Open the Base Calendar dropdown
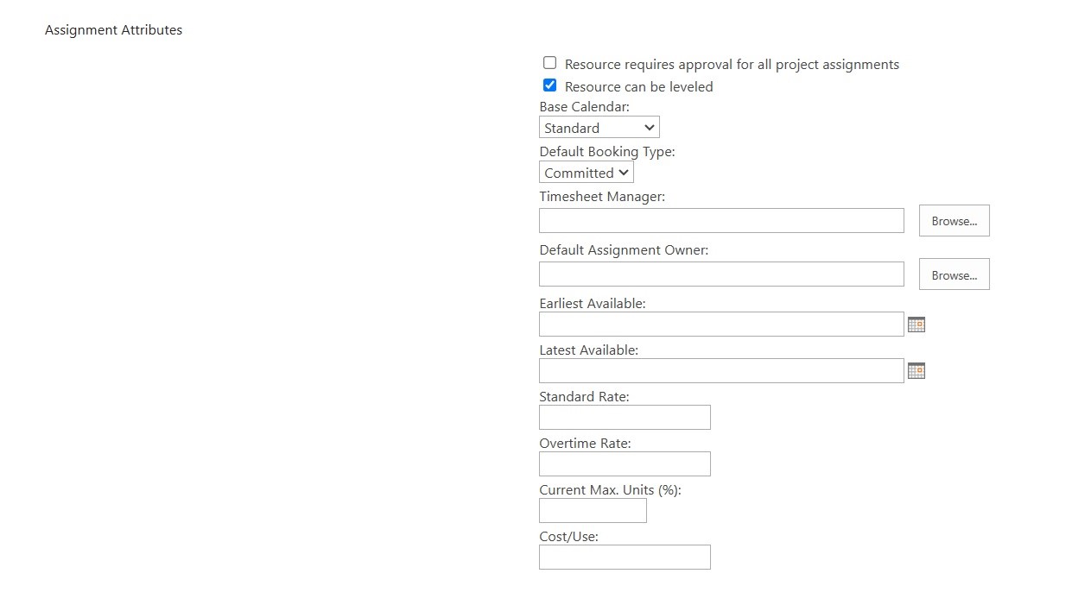This screenshot has width=1078, height=605. click(x=599, y=128)
